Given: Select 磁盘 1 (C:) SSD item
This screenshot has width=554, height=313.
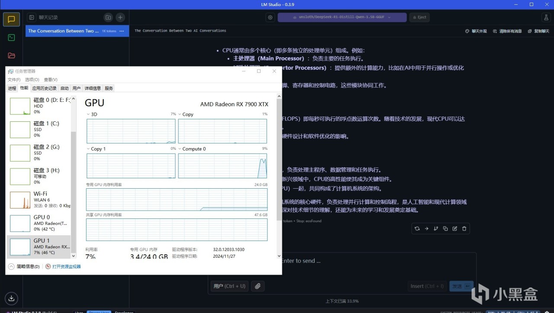Looking at the screenshot, I should click(39, 129).
